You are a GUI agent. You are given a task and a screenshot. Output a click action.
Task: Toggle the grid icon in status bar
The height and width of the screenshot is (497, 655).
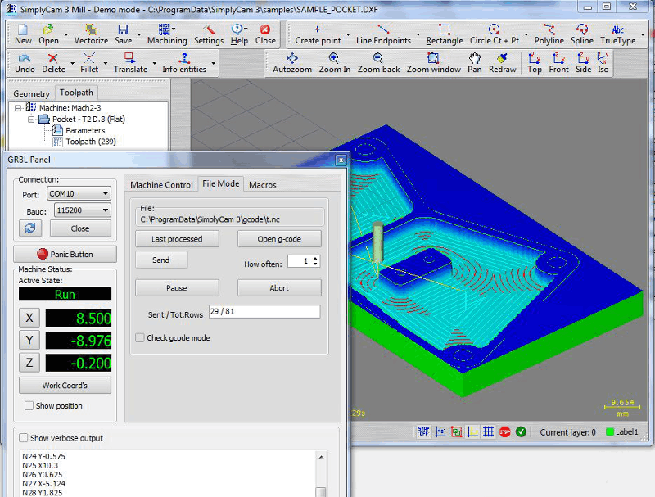[x=488, y=431]
